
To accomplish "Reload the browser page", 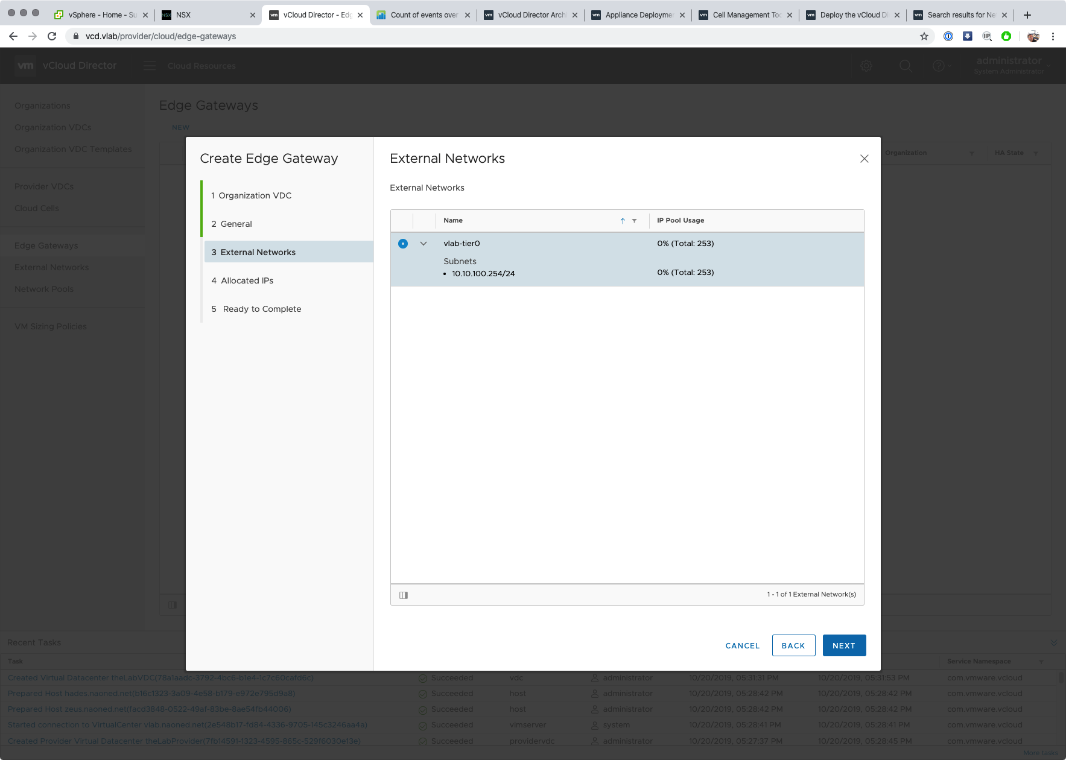I will [52, 36].
